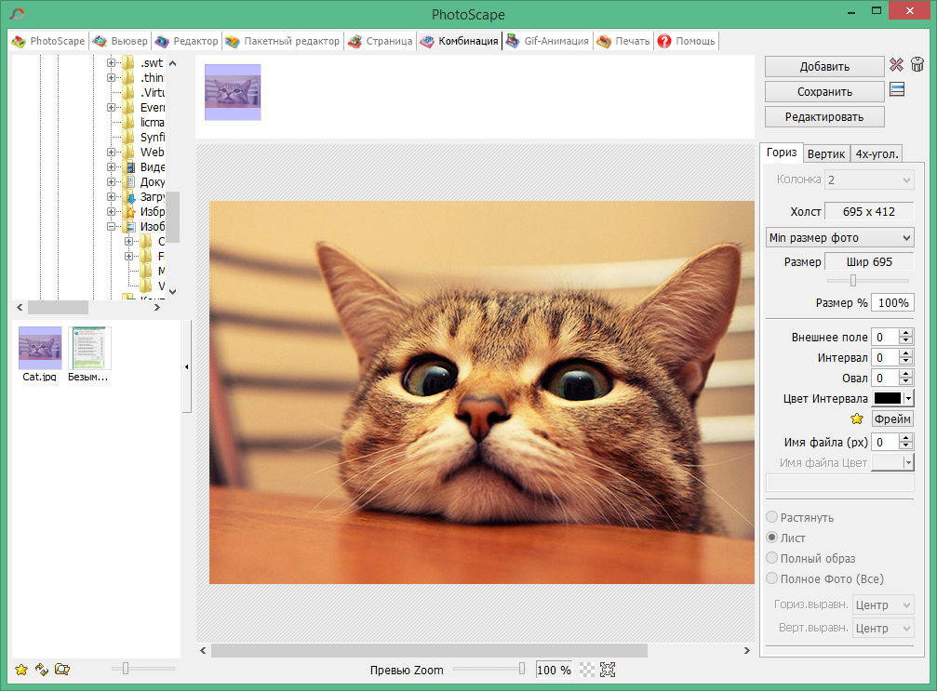The width and height of the screenshot is (937, 691).
Task: Open the Min размер фото dropdown
Action: pos(839,238)
